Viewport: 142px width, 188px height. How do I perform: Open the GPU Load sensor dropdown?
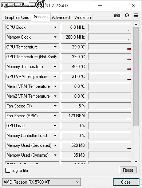pos(55,126)
